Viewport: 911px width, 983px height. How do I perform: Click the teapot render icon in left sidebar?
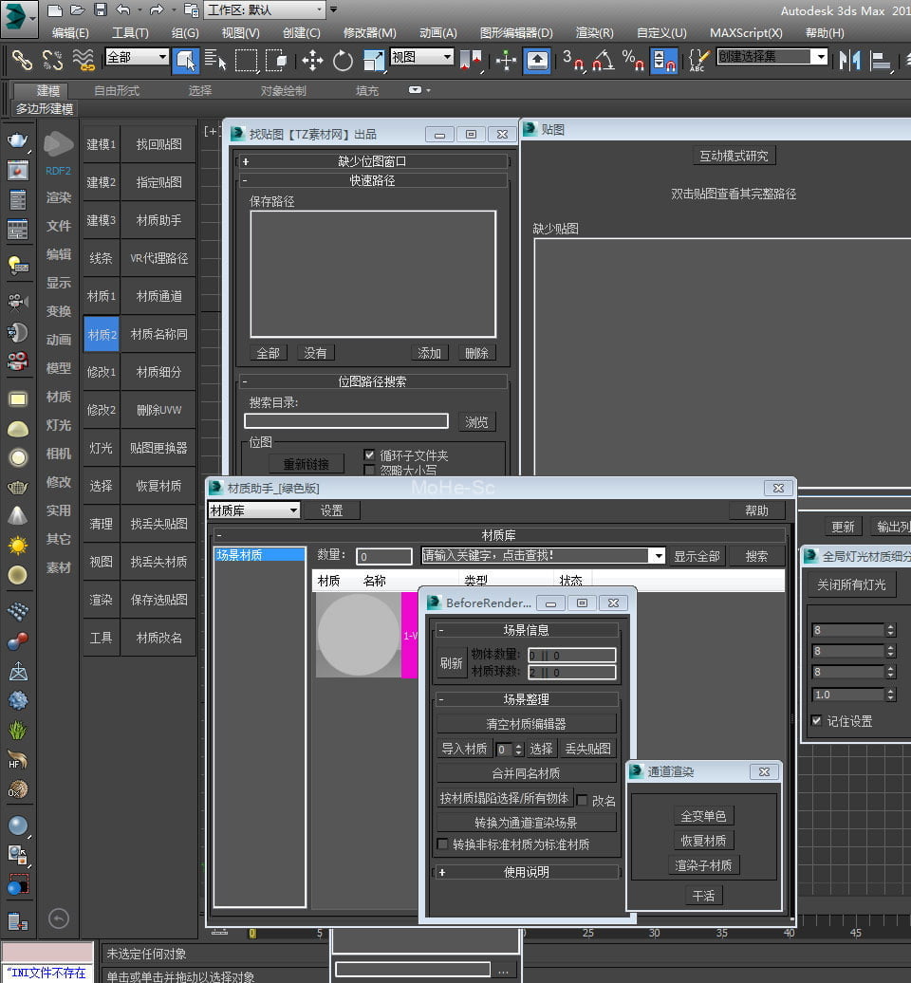coord(17,141)
